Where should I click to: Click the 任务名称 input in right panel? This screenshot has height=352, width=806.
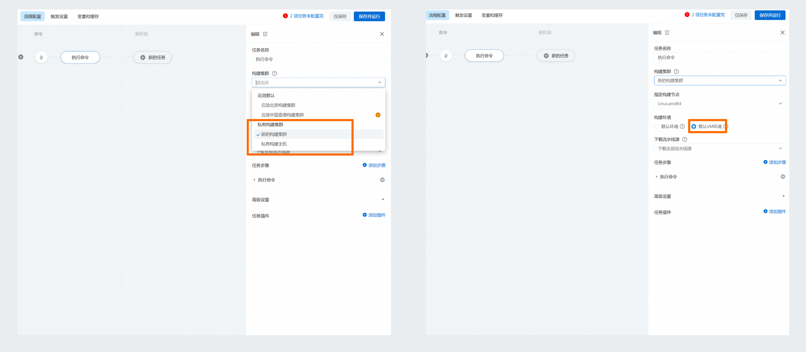[x=720, y=57]
